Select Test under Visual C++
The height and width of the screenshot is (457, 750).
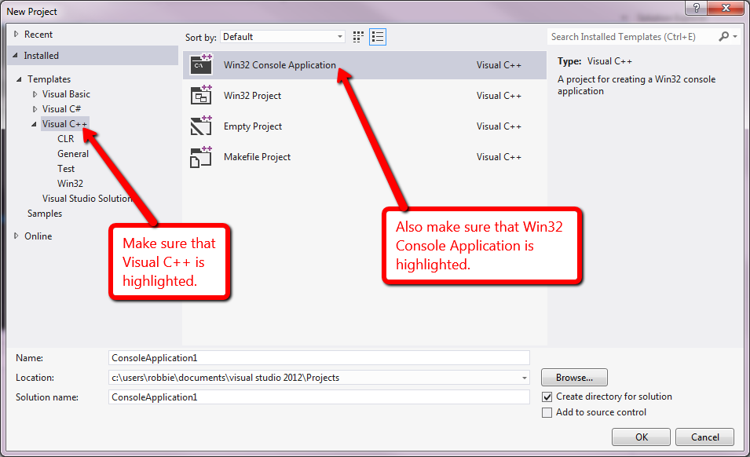tap(66, 168)
